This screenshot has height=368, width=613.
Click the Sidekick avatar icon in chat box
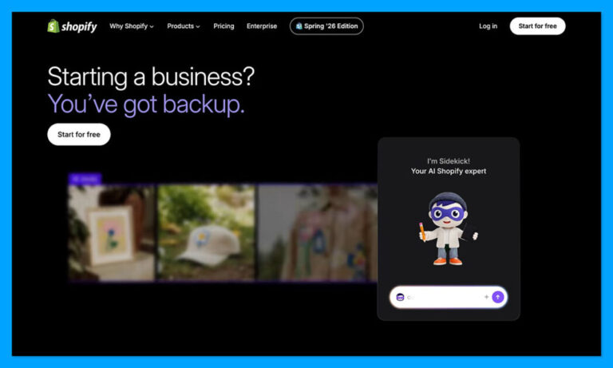400,297
